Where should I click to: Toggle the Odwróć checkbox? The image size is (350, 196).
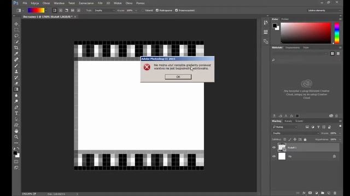click(x=143, y=10)
